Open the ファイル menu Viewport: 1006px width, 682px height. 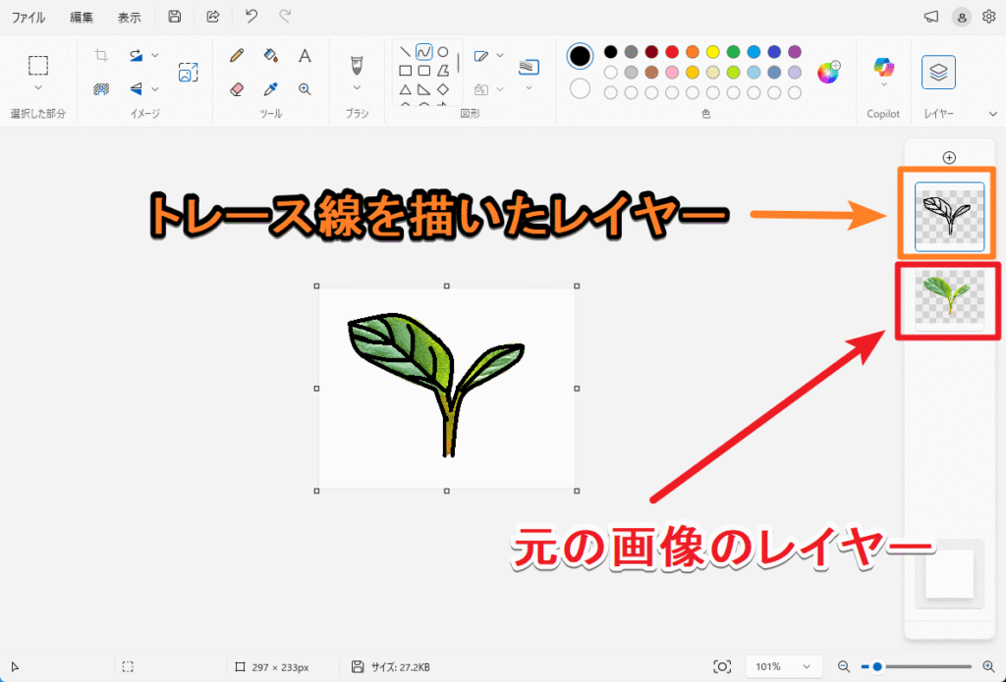(28, 18)
